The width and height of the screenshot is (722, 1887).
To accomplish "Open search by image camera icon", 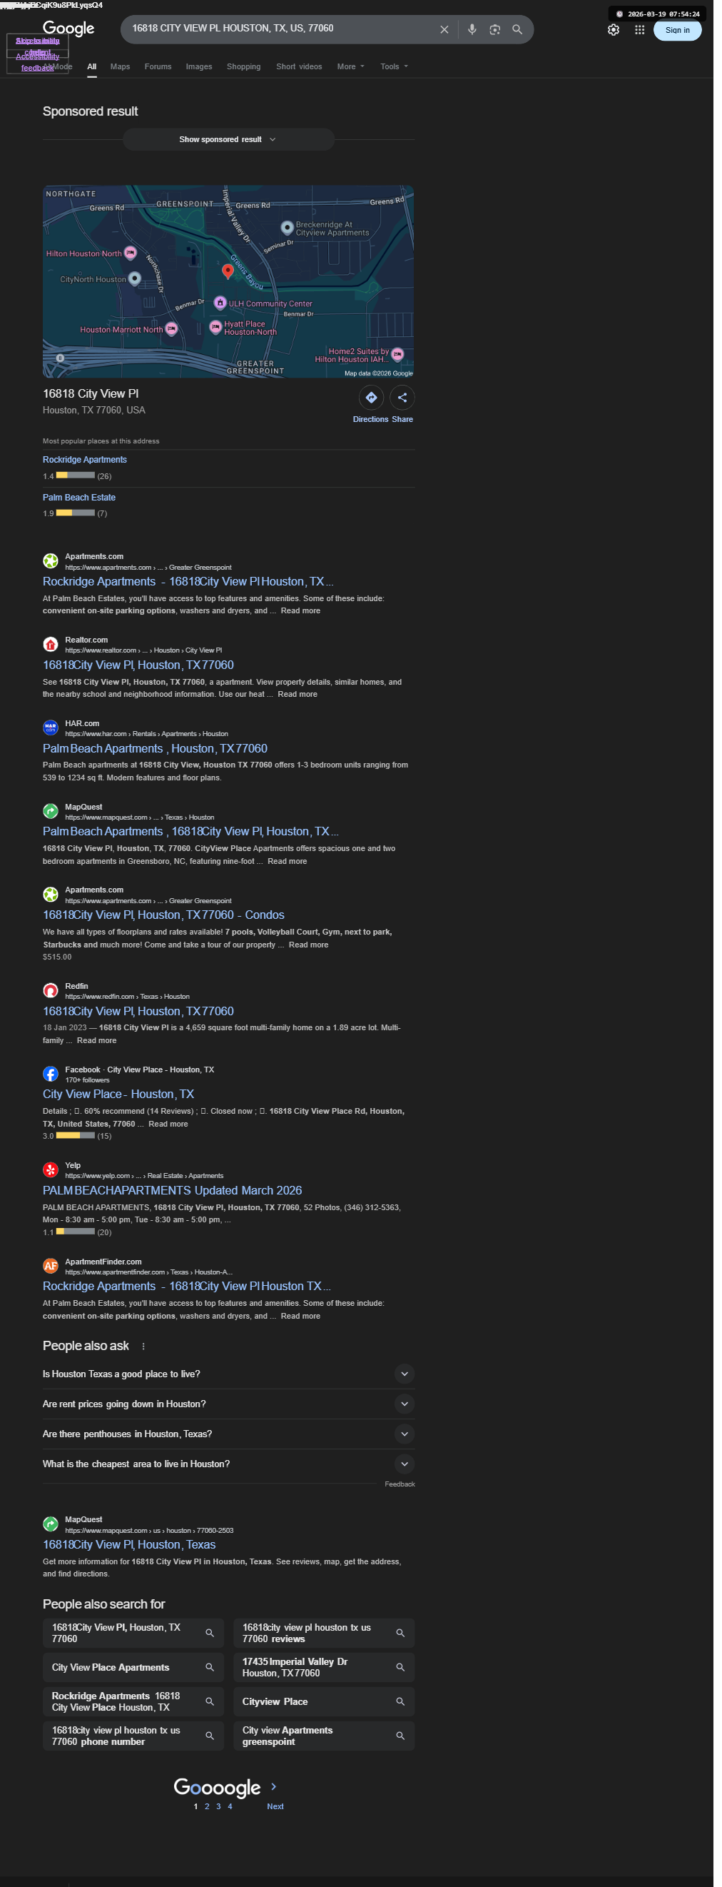I will [x=495, y=29].
